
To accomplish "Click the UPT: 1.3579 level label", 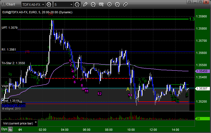I will 9,28.
